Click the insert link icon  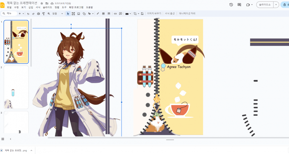tap(115, 14)
